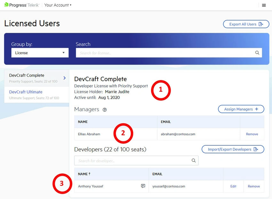Click the developer search magnifier icon

click(194, 161)
